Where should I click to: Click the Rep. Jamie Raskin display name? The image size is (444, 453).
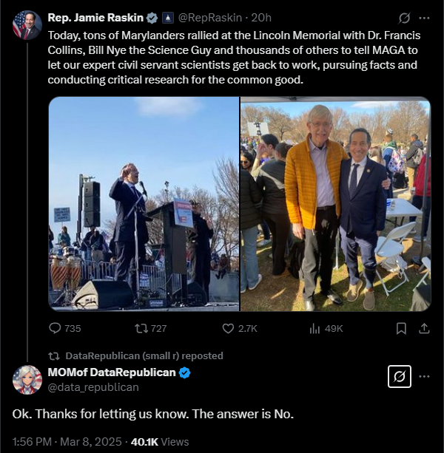point(95,18)
